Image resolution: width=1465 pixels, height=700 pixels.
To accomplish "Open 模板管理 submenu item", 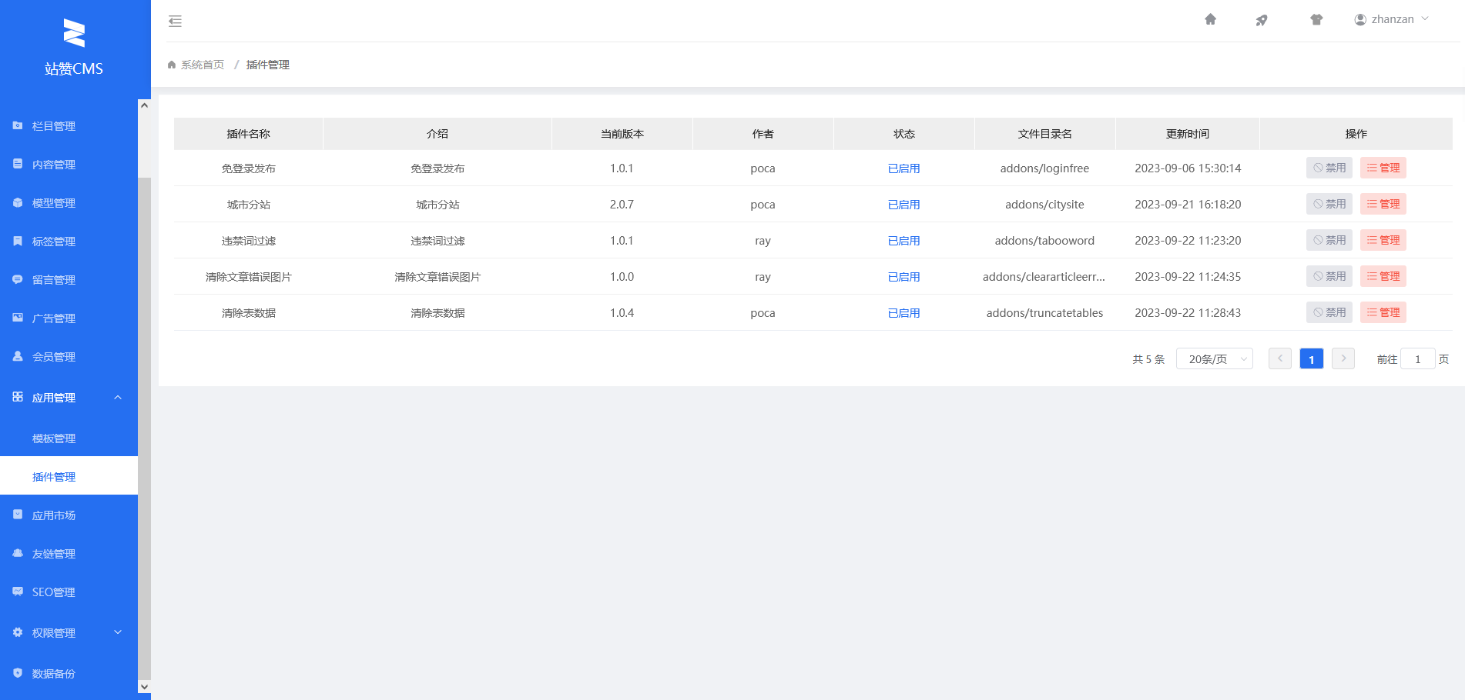I will click(x=69, y=438).
